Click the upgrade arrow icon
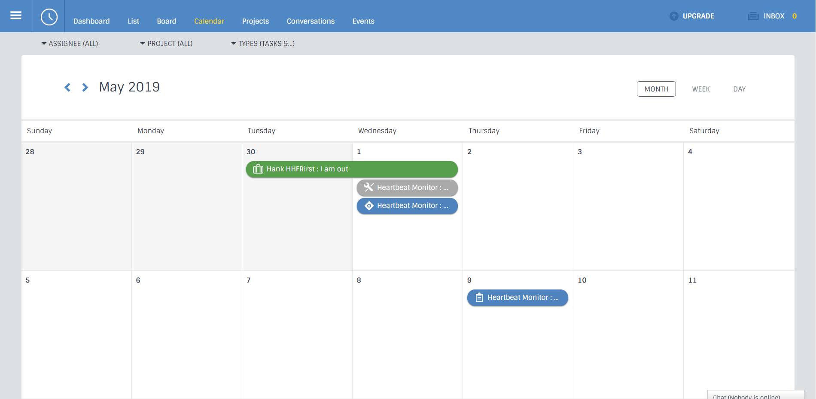The width and height of the screenshot is (816, 399). (x=674, y=16)
